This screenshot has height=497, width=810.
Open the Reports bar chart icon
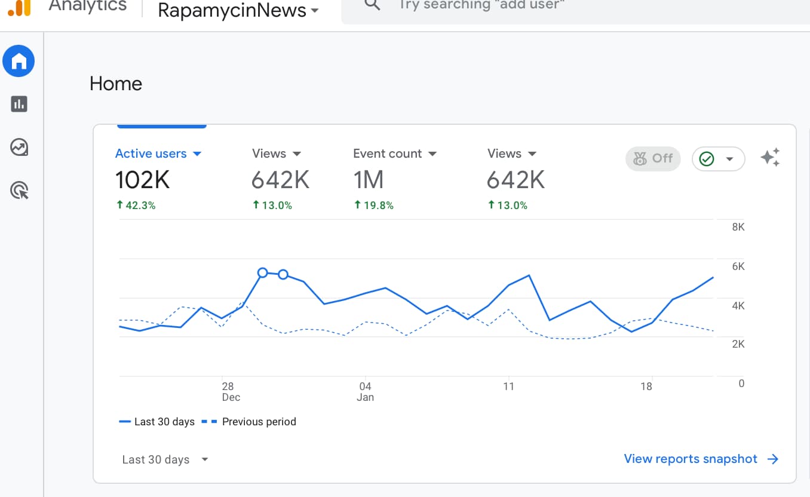[x=19, y=104]
